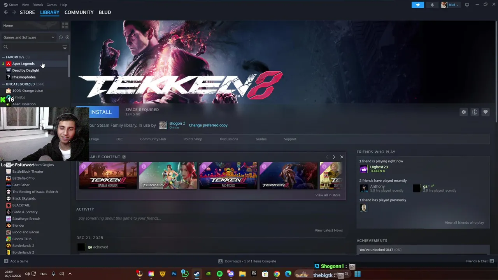Screen dimensions: 498x280
Task: Open collections grid view icon
Action: coord(65,25)
